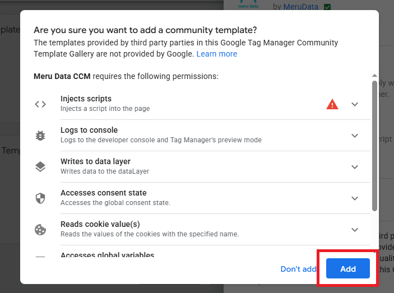Choose Don't add to cancel
Image resolution: width=394 pixels, height=293 pixels.
[298, 269]
